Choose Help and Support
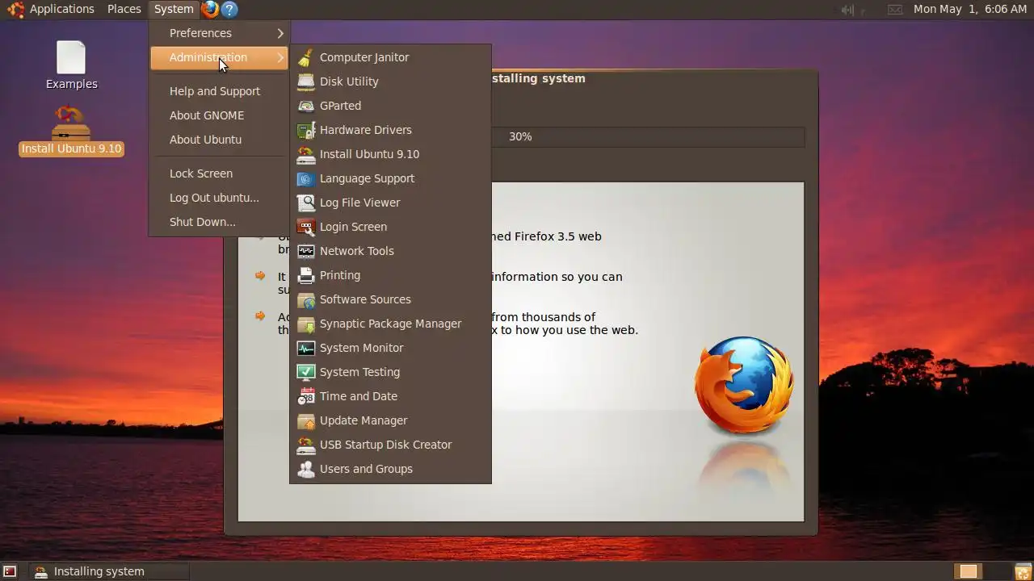The height and width of the screenshot is (581, 1034). click(219, 91)
